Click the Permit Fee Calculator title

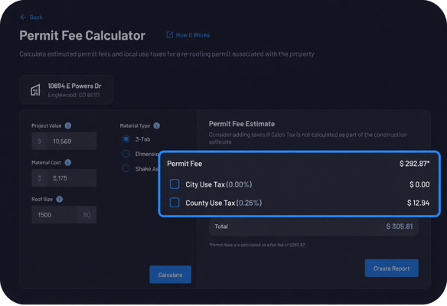(x=83, y=36)
